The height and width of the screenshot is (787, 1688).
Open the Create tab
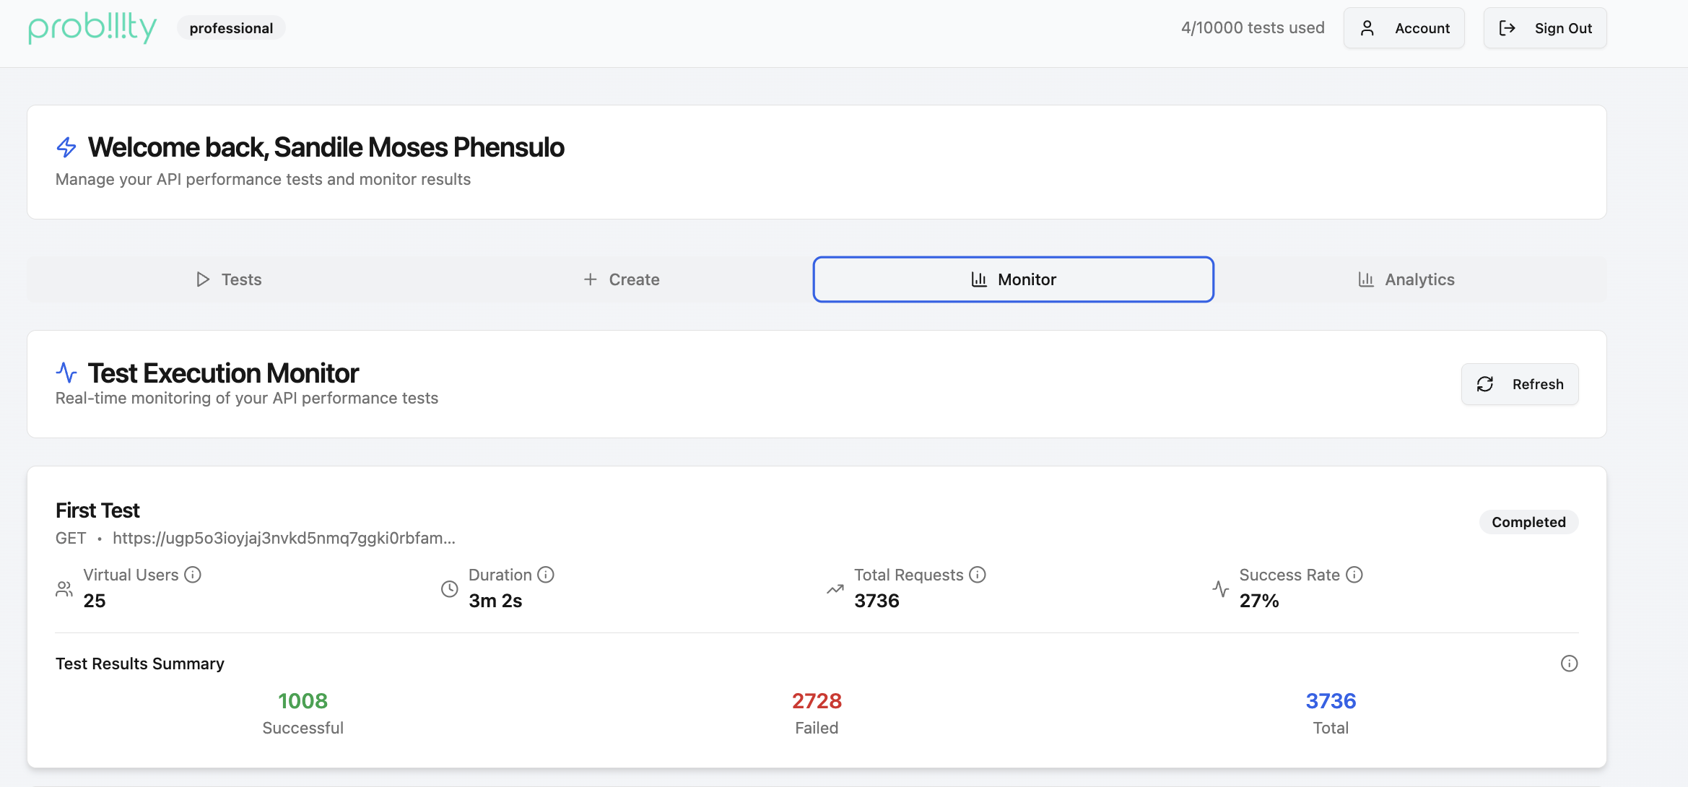click(x=621, y=279)
